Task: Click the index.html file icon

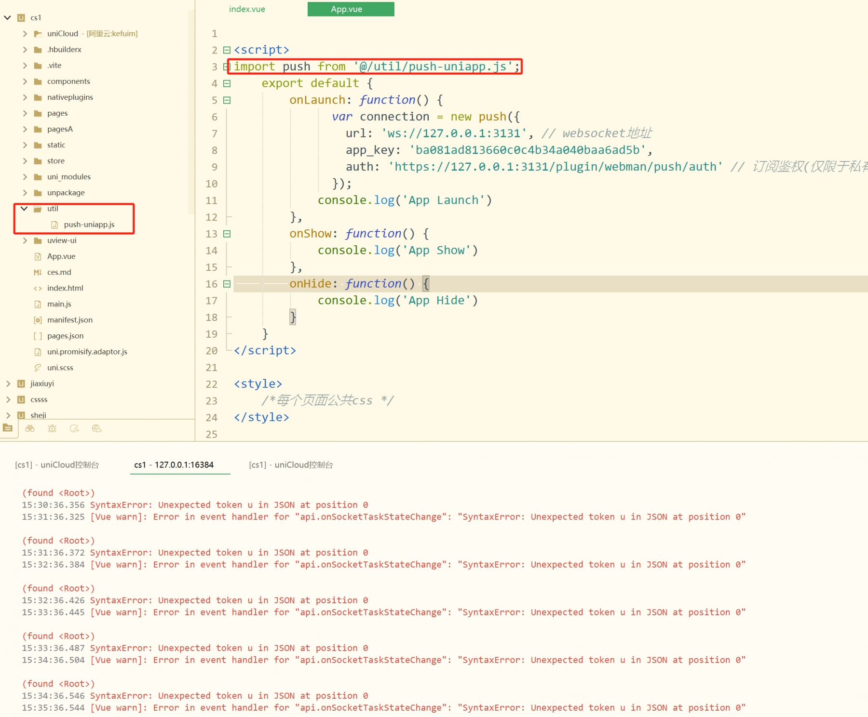Action: pos(38,288)
